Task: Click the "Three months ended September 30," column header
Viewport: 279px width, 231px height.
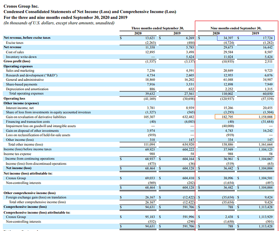Action: (157, 28)
